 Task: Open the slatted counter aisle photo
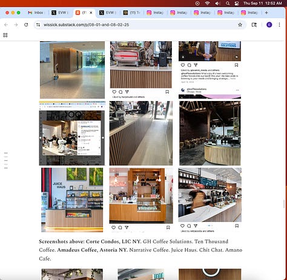tap(141, 133)
